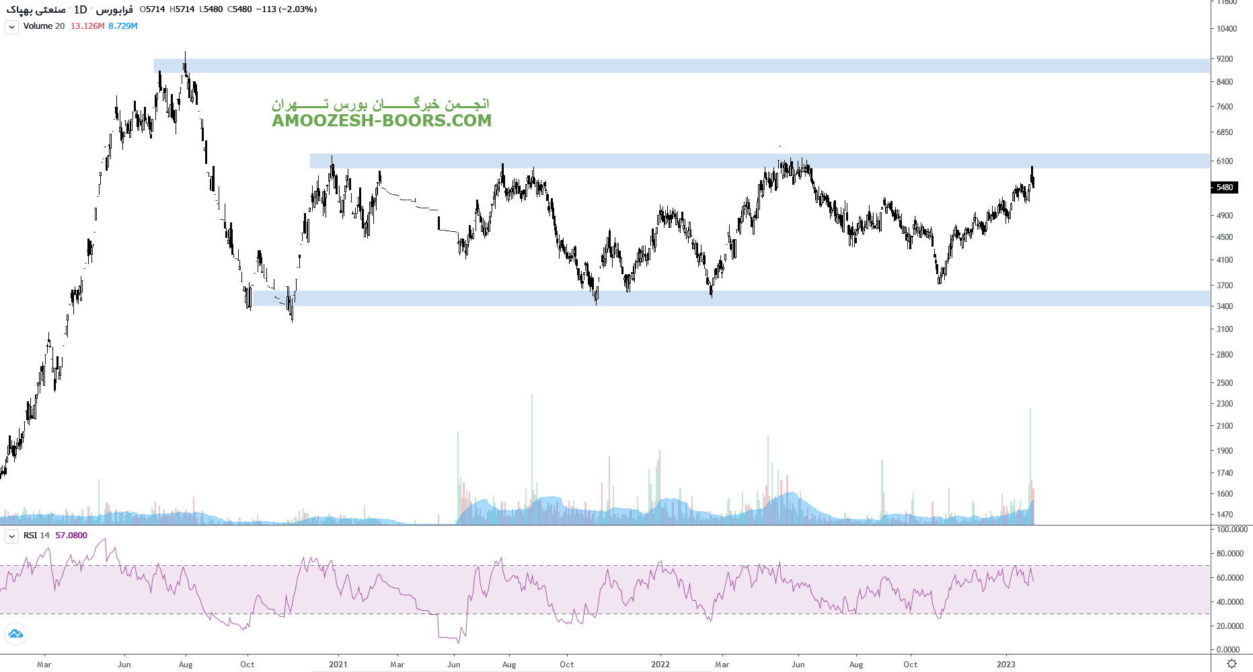Select the RSI 14 indicator title
This screenshot has height=672, width=1253.
(36, 536)
